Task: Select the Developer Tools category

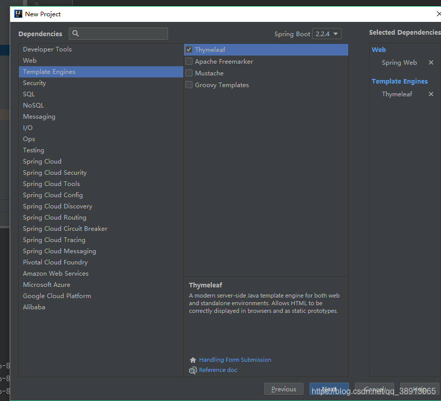Action: click(x=101, y=49)
